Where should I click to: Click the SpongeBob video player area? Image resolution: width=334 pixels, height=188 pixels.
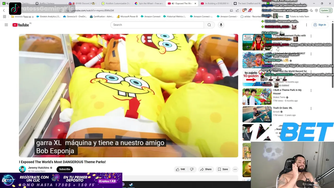pyautogui.click(x=128, y=96)
